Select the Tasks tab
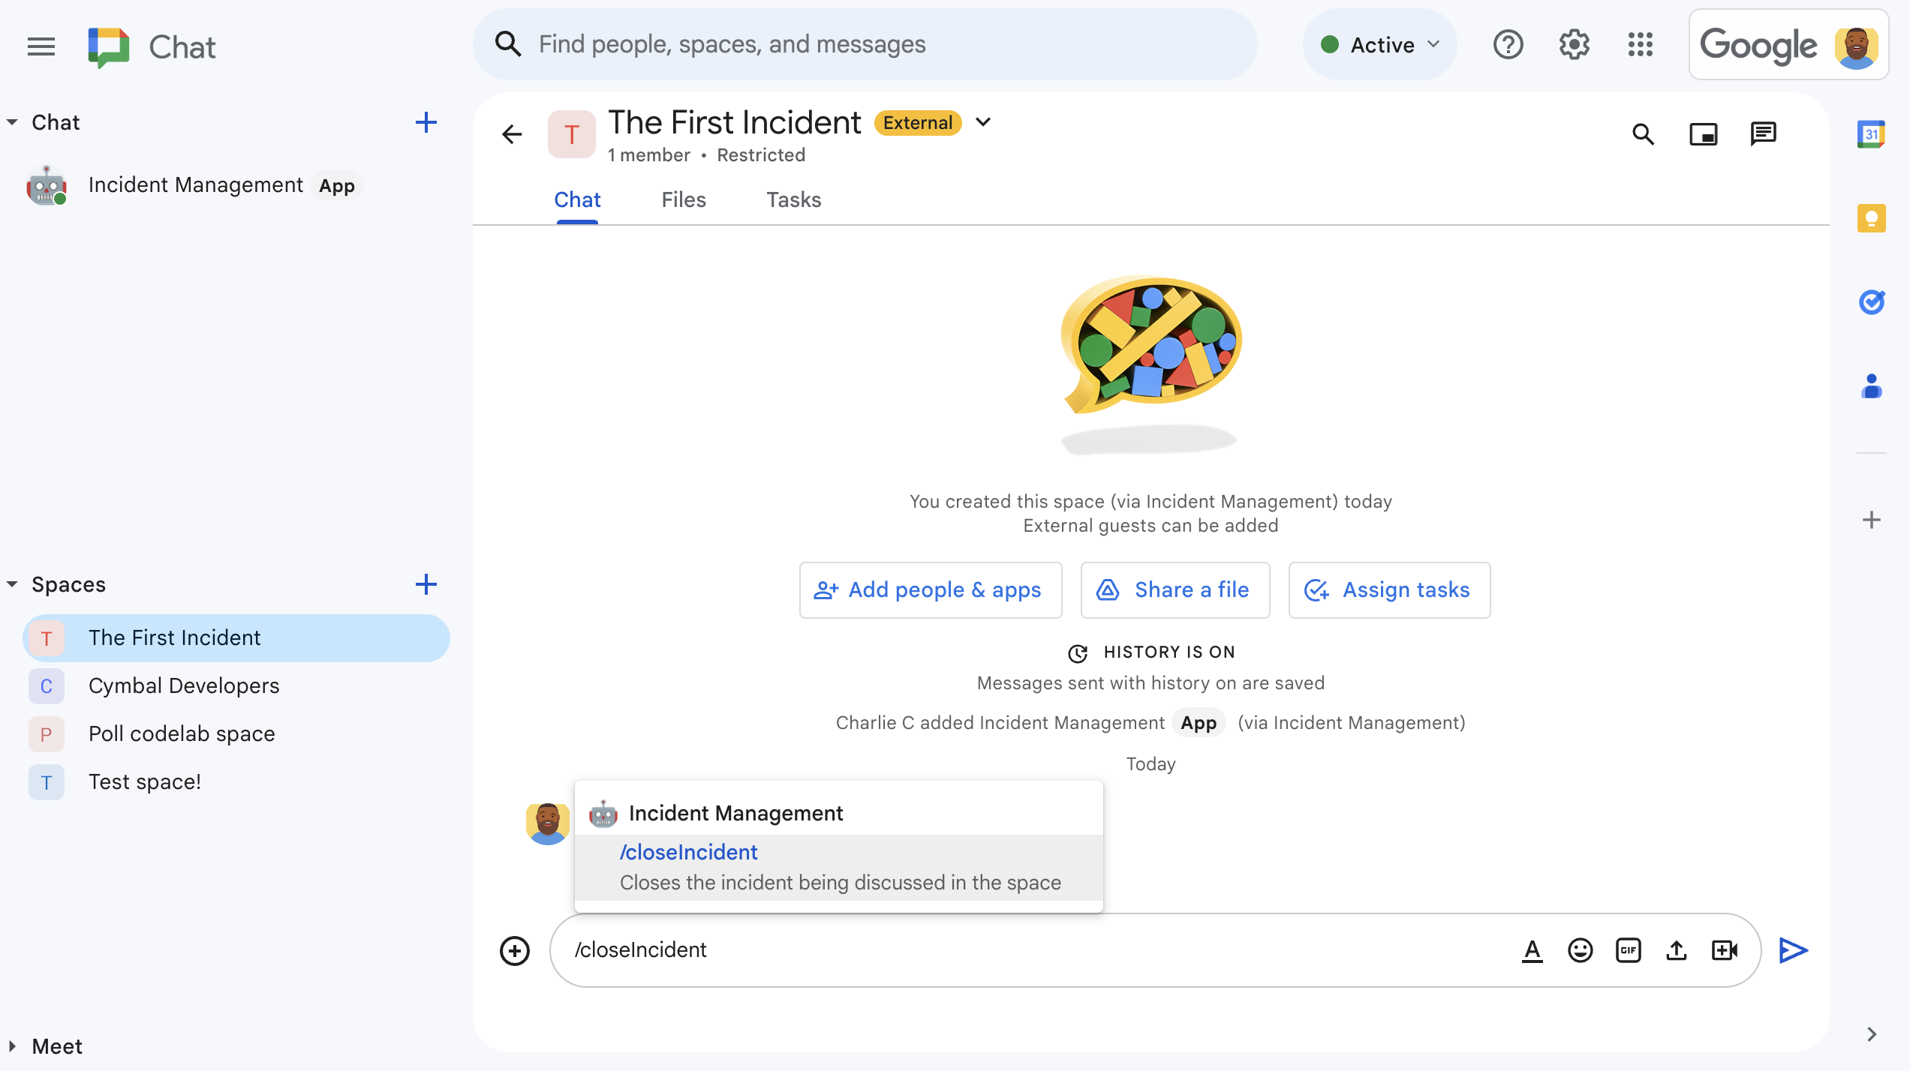This screenshot has width=1910, height=1071. tap(794, 199)
